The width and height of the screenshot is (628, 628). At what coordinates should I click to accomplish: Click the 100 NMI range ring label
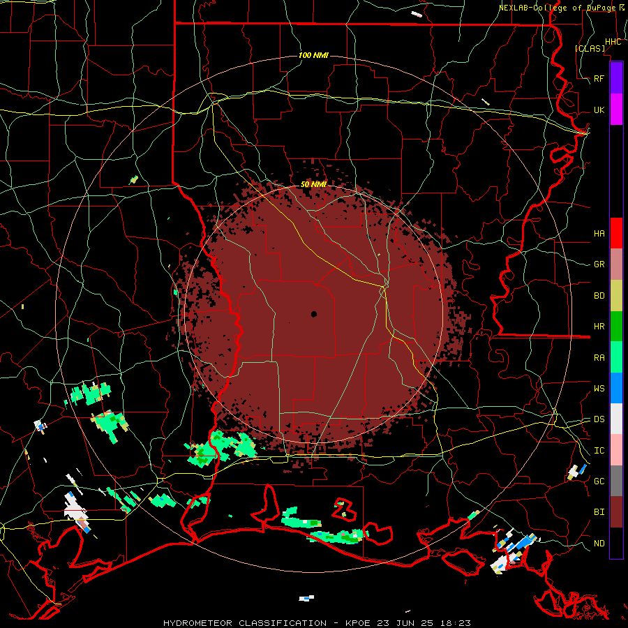pos(313,55)
